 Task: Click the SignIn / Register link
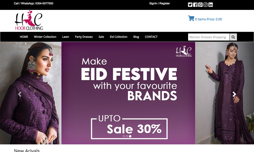160,3
